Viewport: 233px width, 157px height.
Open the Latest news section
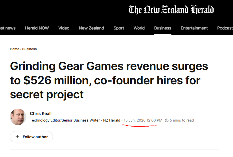tap(8, 28)
